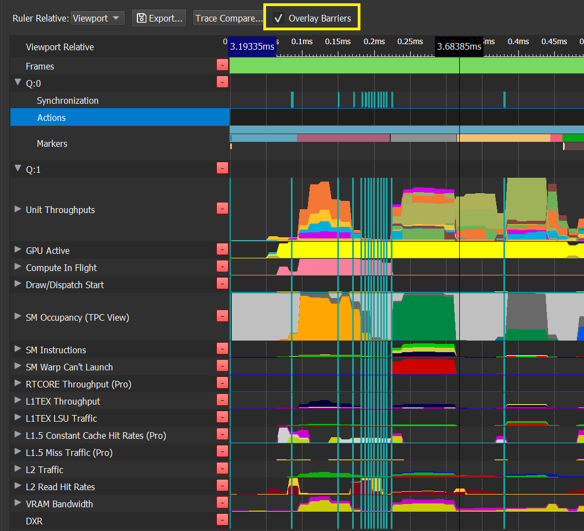Hide the SM Occupancy (TPC View) row
The height and width of the screenshot is (531, 584).
click(222, 316)
